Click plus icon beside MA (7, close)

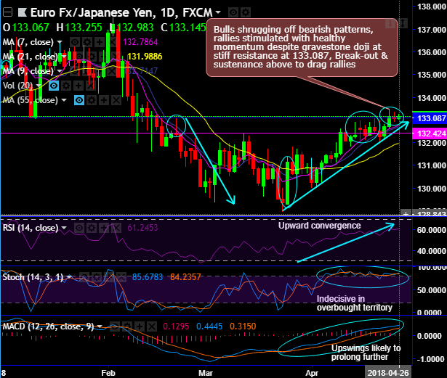(x=100, y=42)
